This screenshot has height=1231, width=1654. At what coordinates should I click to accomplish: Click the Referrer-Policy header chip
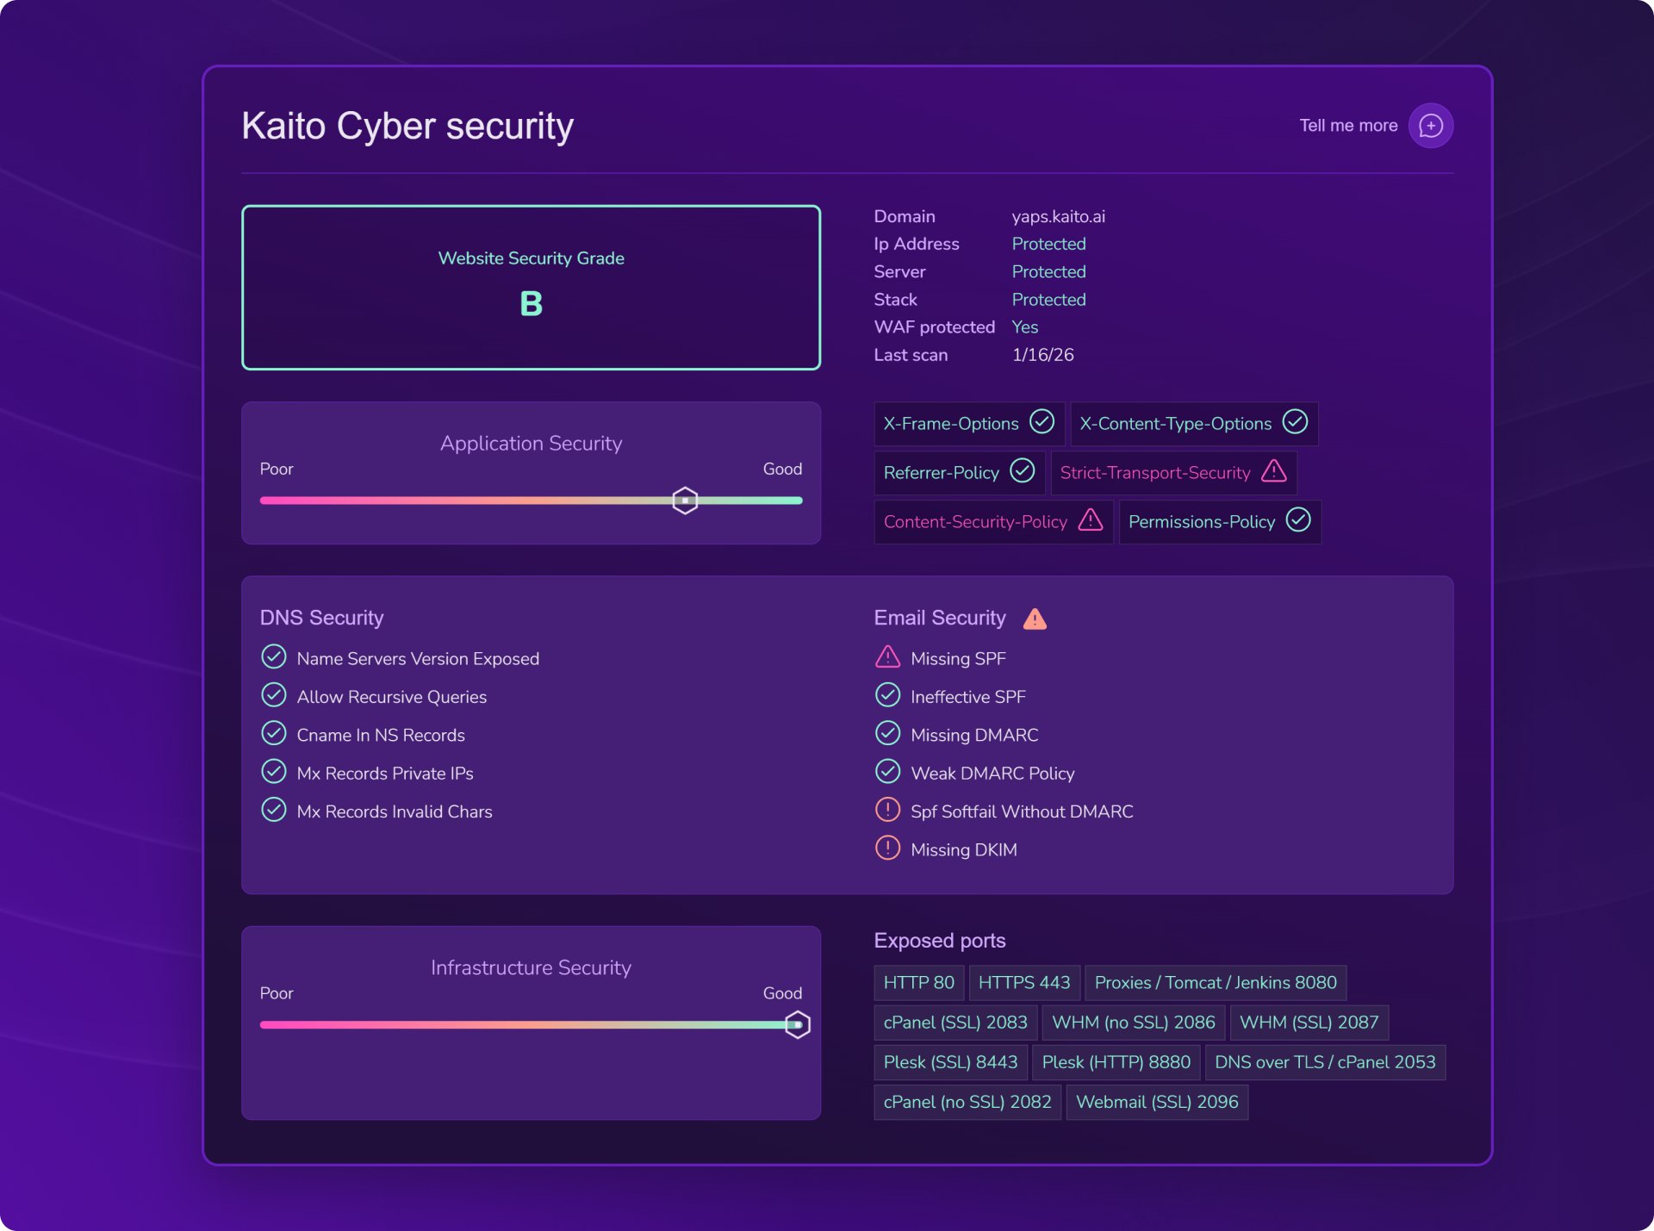click(x=958, y=473)
